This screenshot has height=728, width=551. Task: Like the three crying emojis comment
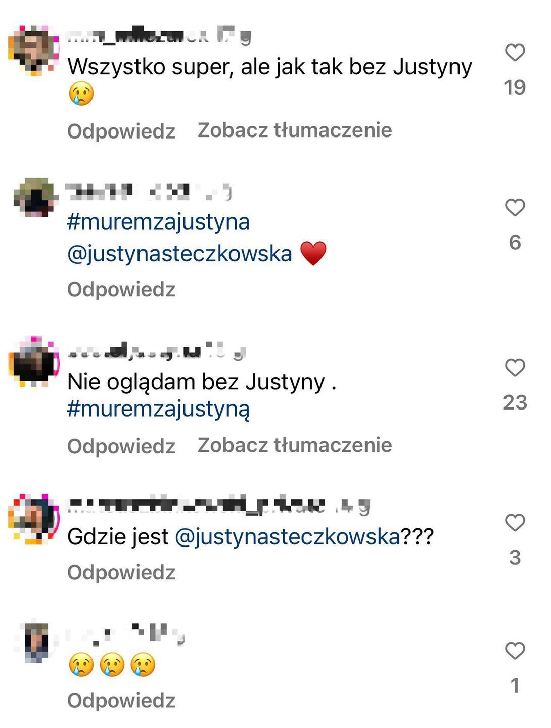515,651
